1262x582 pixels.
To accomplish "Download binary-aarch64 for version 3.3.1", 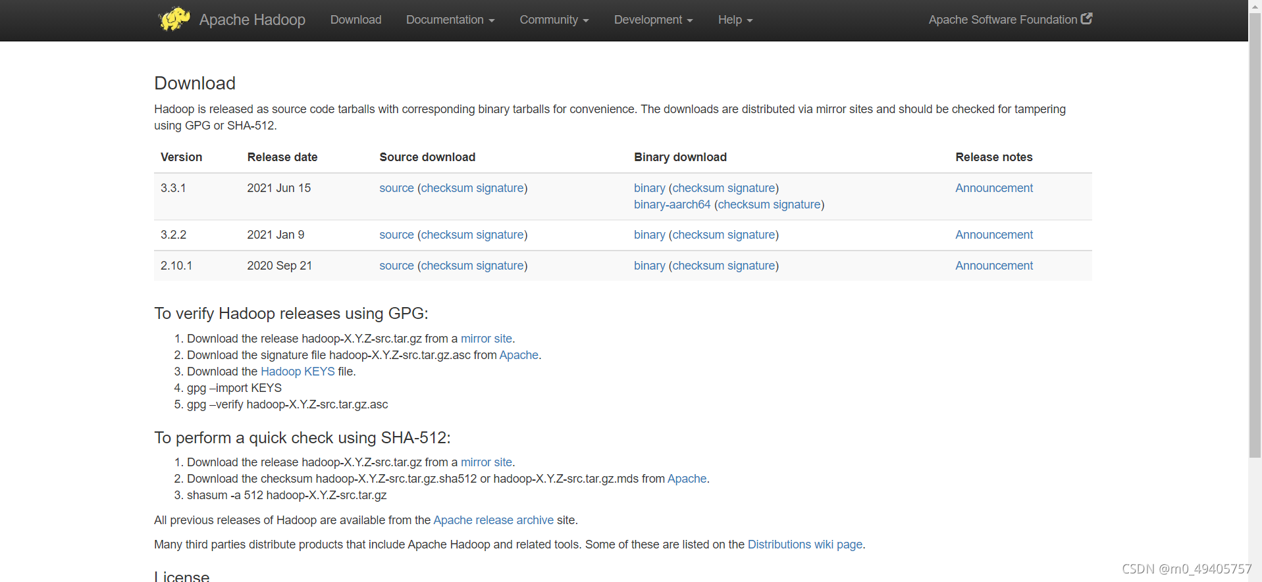I will point(672,205).
